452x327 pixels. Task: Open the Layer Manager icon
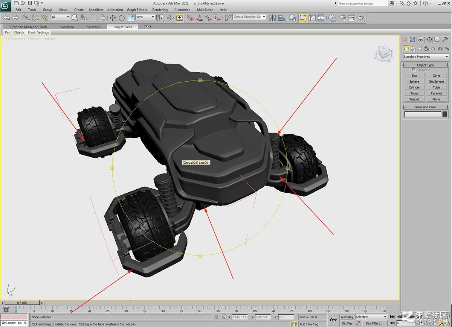pyautogui.click(x=292, y=18)
